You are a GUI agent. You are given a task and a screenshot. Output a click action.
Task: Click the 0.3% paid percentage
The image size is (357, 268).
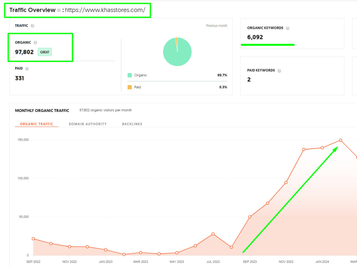click(x=223, y=87)
